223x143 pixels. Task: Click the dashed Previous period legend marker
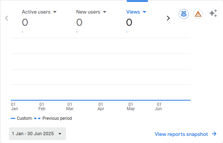(x=37, y=118)
